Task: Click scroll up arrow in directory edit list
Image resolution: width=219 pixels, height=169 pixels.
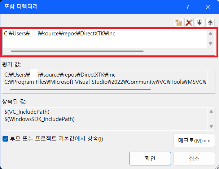Action: point(210,34)
